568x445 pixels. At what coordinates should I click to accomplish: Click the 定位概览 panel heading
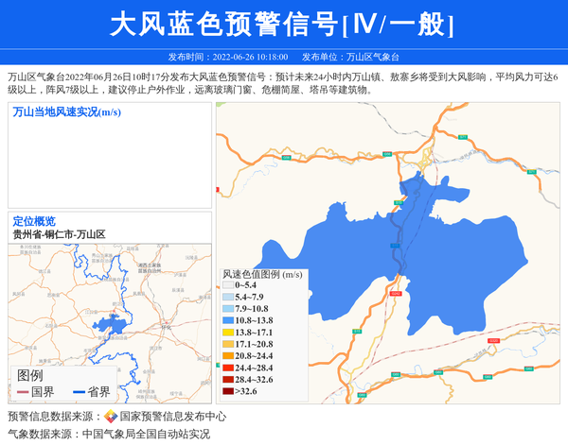34,221
